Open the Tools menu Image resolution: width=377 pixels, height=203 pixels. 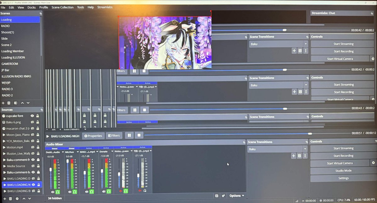coord(80,7)
